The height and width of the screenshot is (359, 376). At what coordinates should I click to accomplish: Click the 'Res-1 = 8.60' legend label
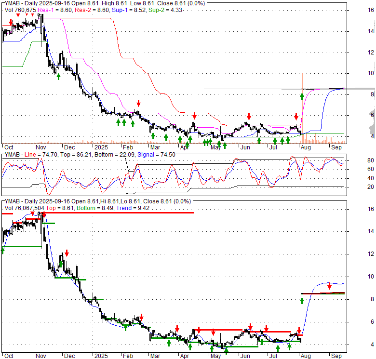pyautogui.click(x=55, y=10)
